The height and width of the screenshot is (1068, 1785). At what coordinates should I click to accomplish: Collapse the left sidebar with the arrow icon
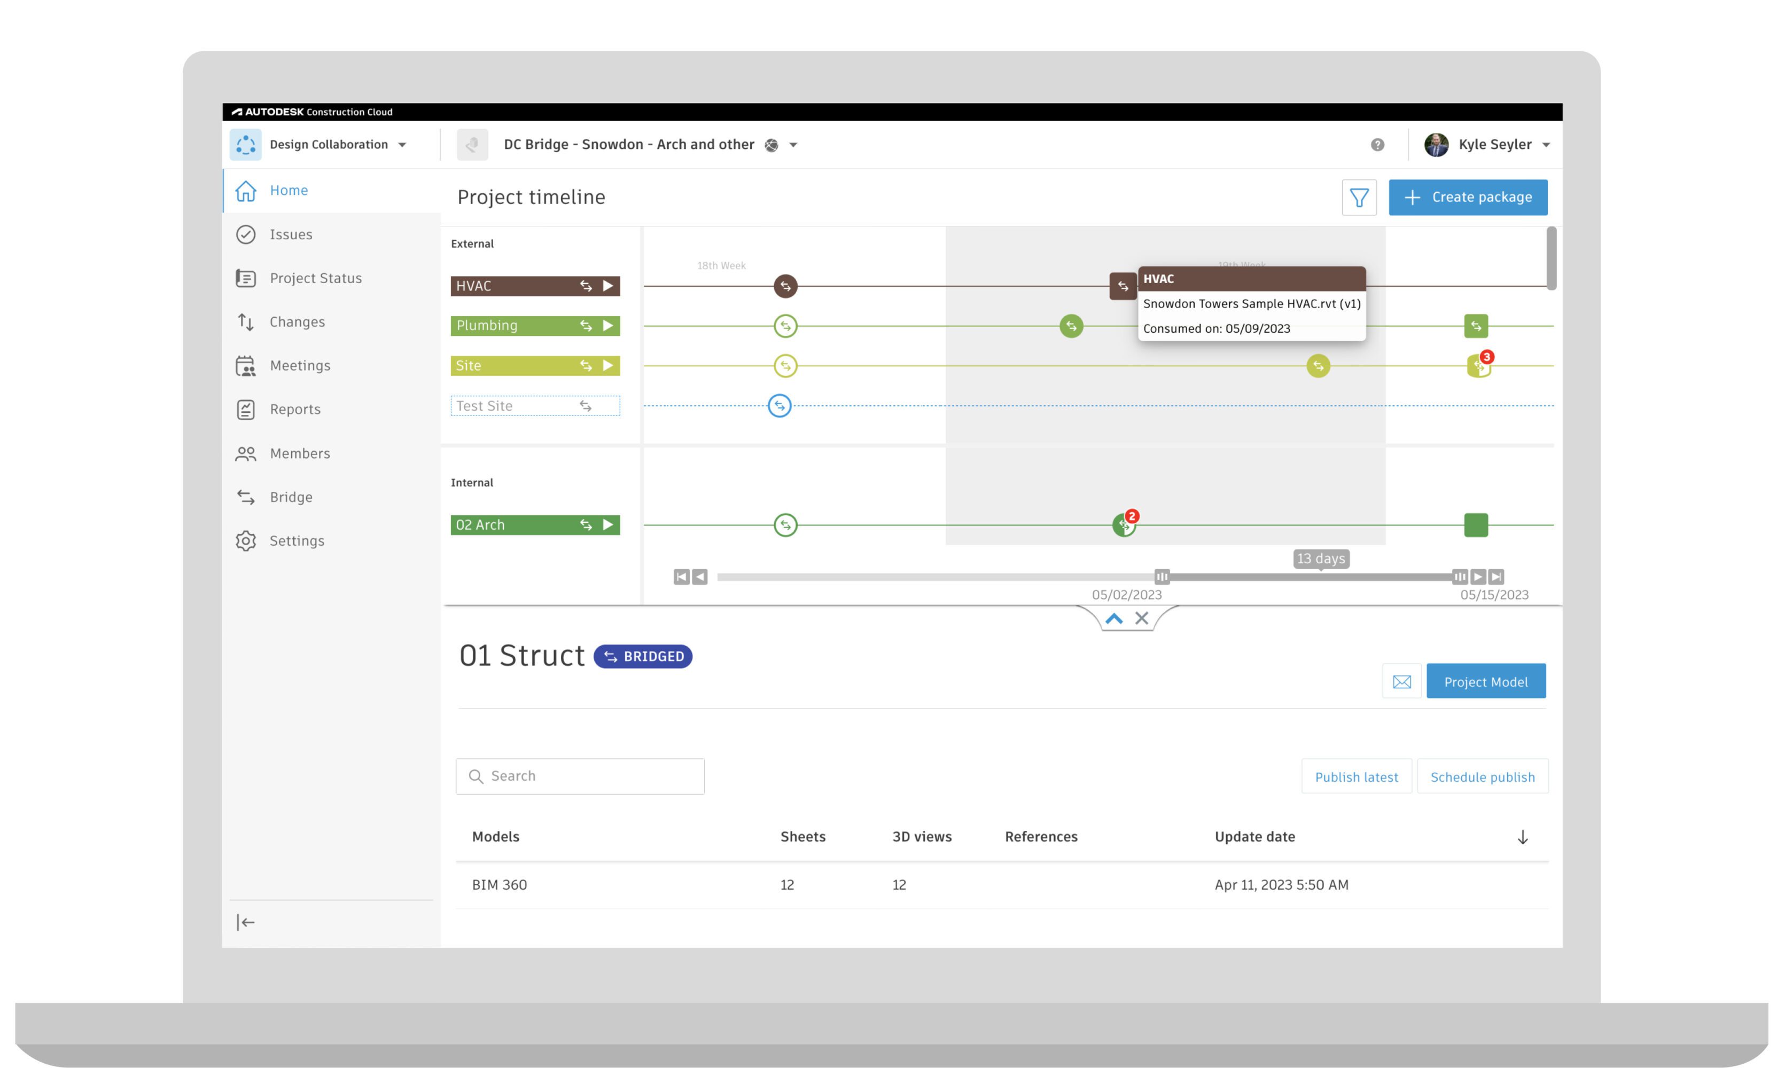pyautogui.click(x=246, y=922)
